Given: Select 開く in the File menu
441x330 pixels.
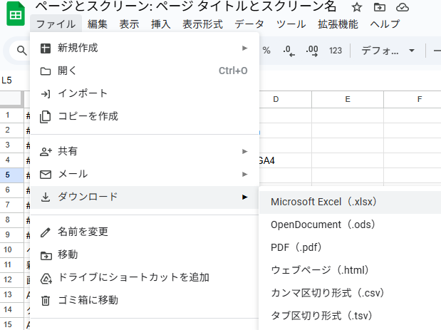Looking at the screenshot, I should tap(145, 71).
